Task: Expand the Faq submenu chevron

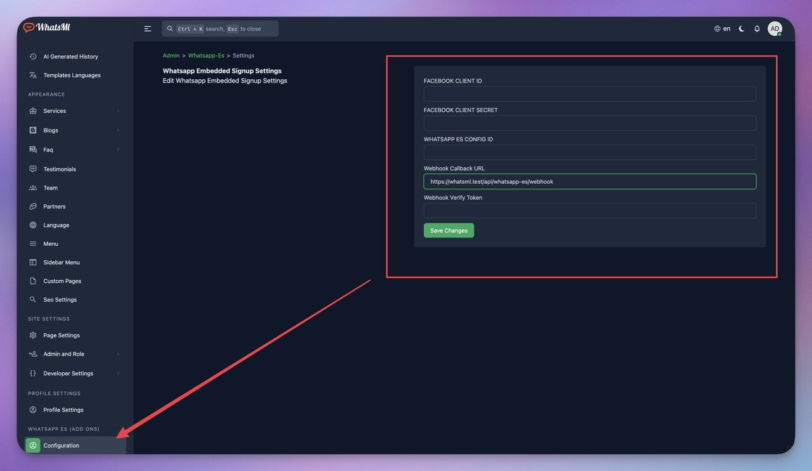Action: [118, 150]
